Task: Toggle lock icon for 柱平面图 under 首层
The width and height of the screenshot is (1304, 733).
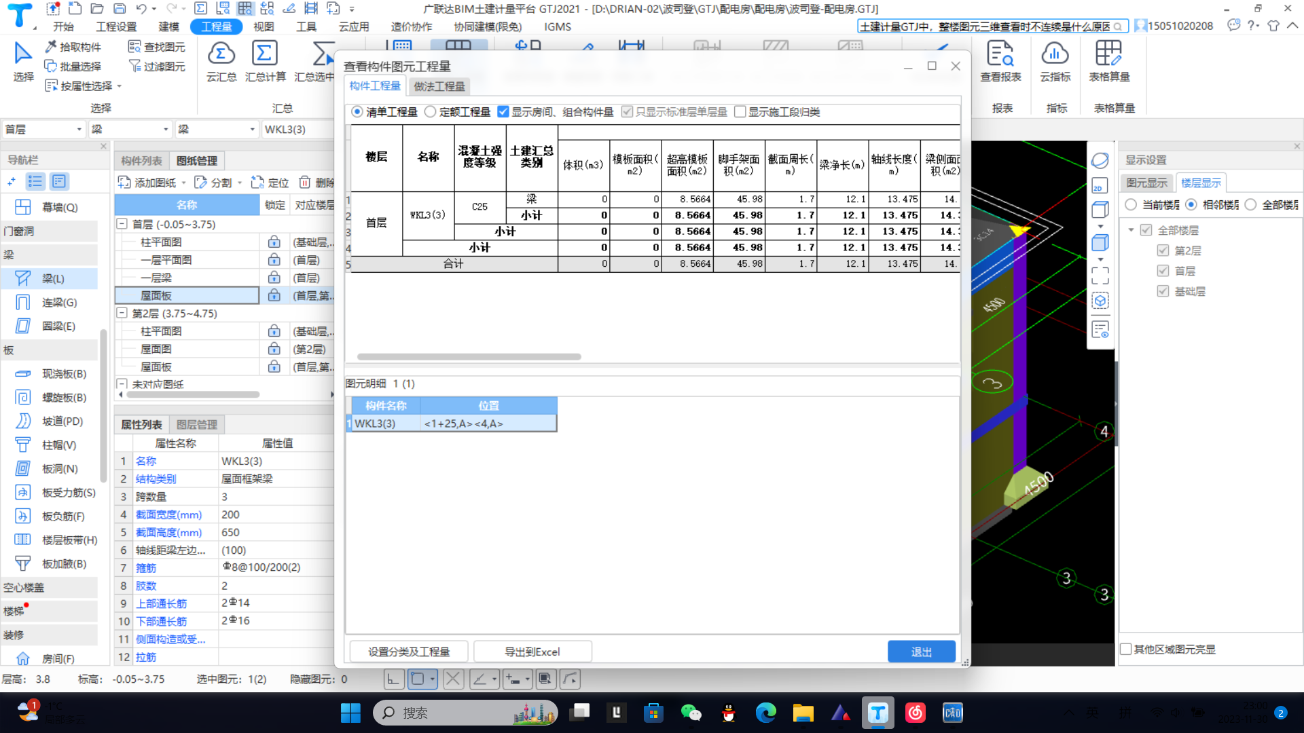Action: [274, 242]
